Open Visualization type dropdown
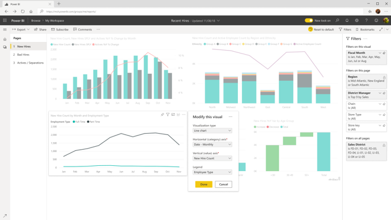 tap(212, 131)
